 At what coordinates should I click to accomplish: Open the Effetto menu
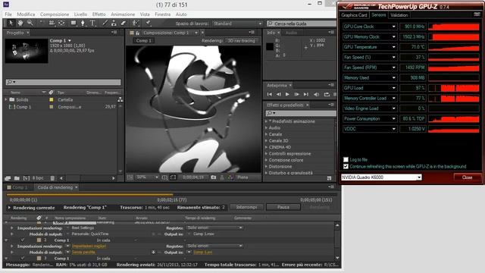[99, 14]
